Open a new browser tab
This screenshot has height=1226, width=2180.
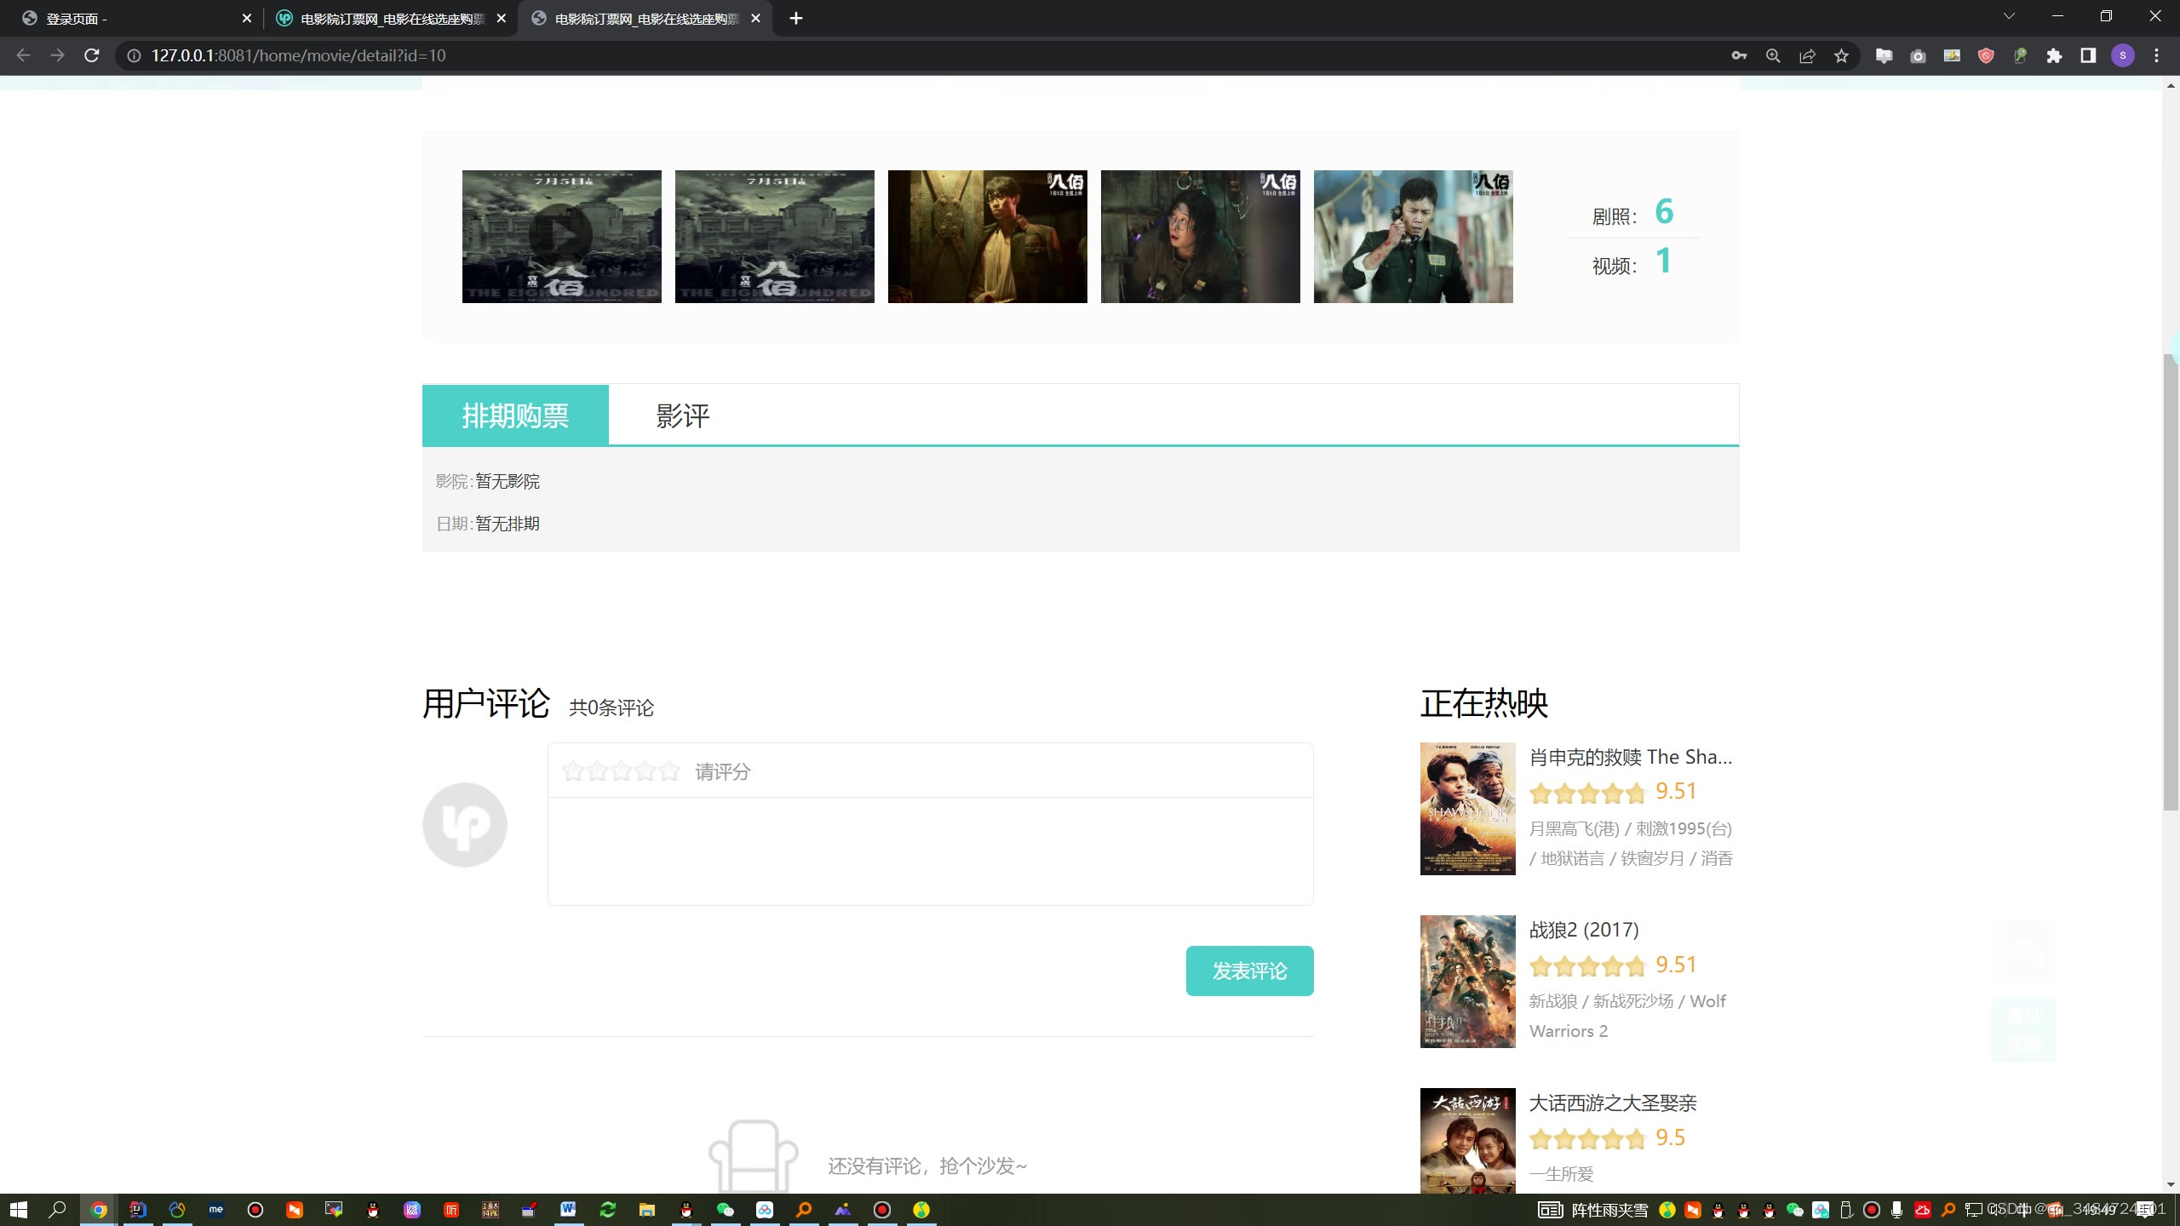pyautogui.click(x=796, y=18)
